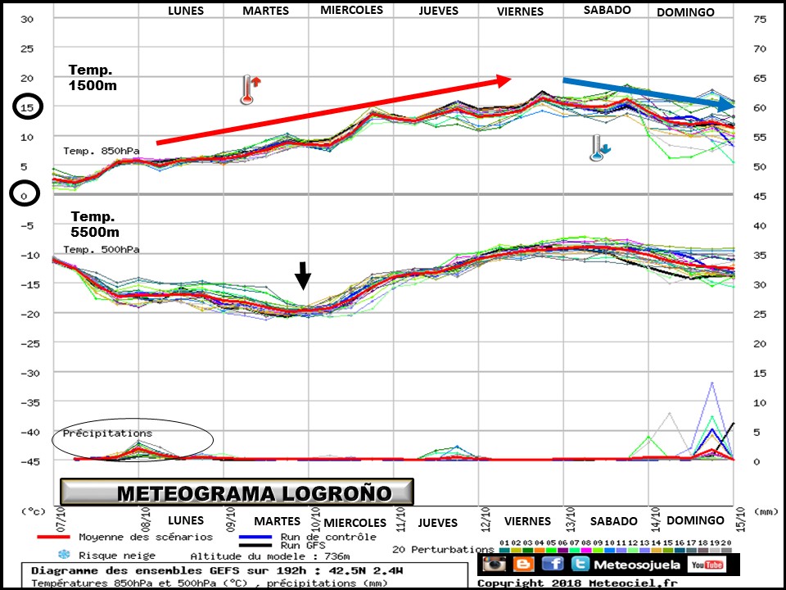Click the bold 'Temp. 1500m' label
The width and height of the screenshot is (786, 590).
coord(93,77)
